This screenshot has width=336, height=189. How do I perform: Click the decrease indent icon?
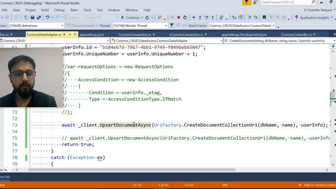pos(249,17)
